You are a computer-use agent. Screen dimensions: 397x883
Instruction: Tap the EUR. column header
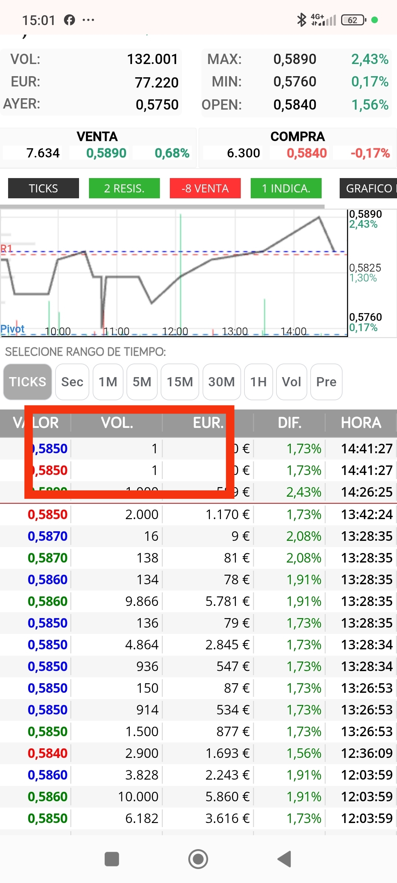coord(208,423)
